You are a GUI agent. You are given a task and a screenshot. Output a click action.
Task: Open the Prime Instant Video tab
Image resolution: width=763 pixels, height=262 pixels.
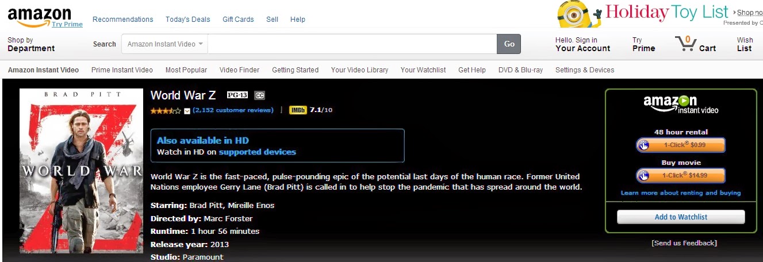(122, 70)
